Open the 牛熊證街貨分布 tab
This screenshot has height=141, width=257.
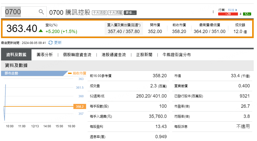(177, 55)
